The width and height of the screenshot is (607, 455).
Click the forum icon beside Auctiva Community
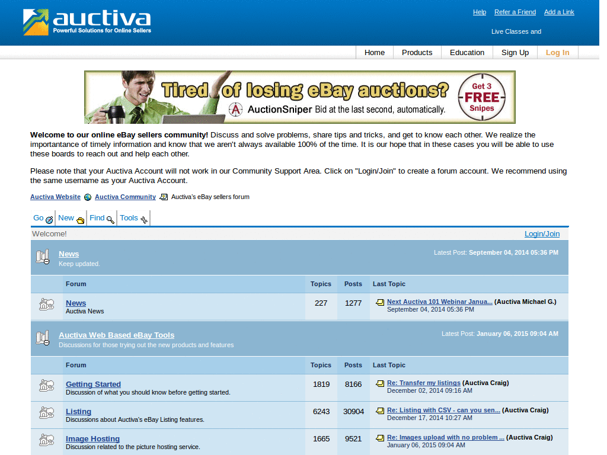[x=164, y=197]
